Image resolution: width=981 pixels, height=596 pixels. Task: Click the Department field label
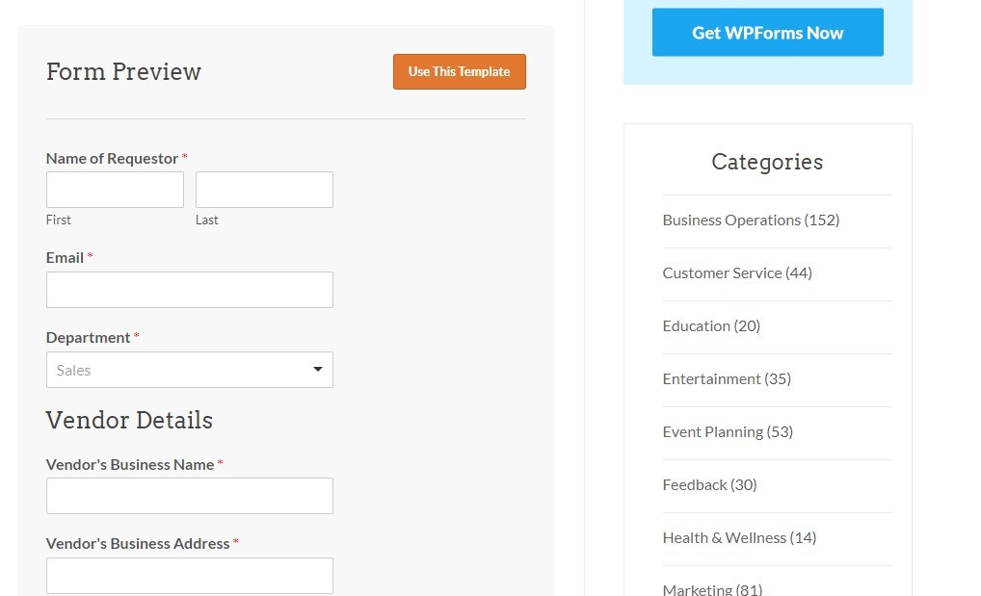coord(88,338)
